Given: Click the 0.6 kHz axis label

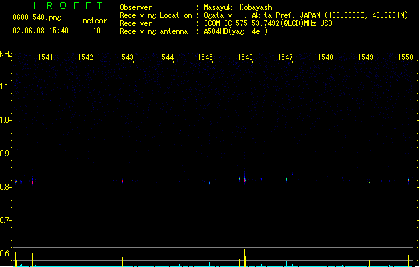Looking at the screenshot, I should [5, 254].
